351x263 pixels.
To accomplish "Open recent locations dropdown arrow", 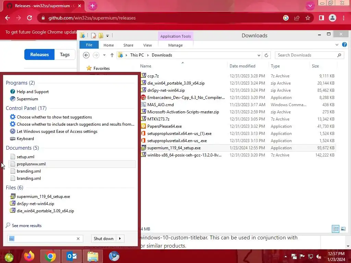I will coord(104,55).
